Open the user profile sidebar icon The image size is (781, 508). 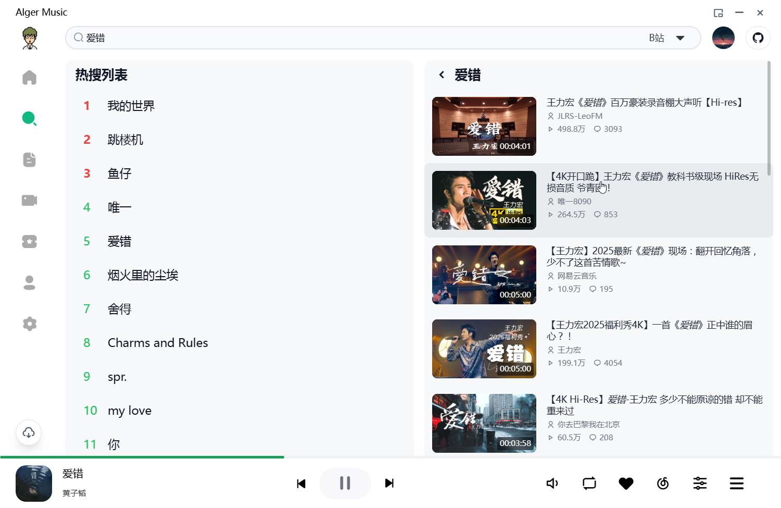point(30,282)
